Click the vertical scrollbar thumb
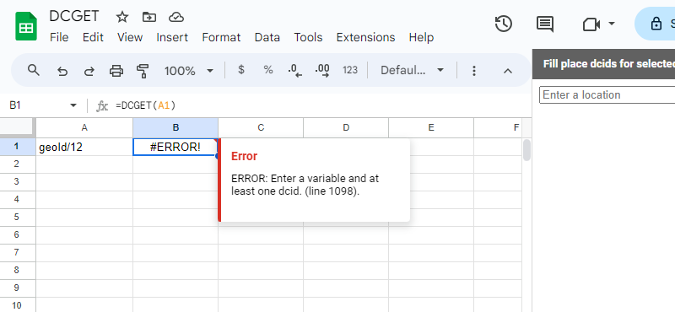675x312 pixels. coord(526,150)
